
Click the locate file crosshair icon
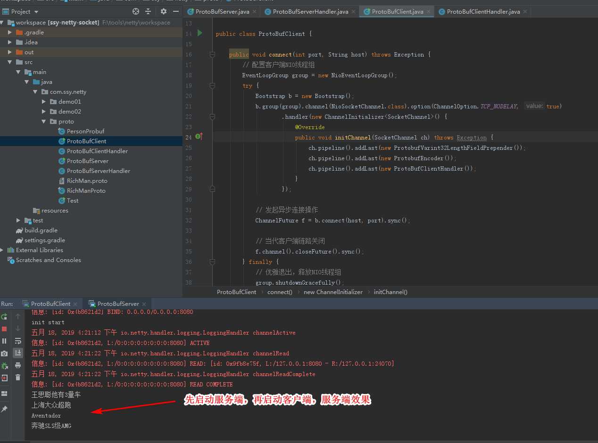[x=136, y=11]
